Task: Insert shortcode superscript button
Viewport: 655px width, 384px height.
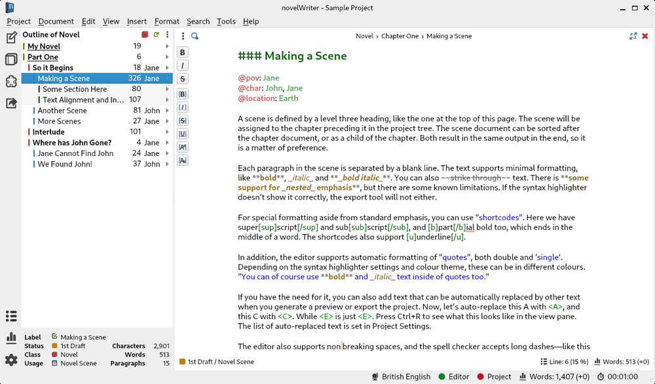Action: tap(183, 147)
